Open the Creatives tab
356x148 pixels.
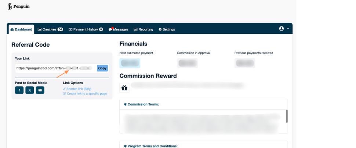pyautogui.click(x=50, y=29)
